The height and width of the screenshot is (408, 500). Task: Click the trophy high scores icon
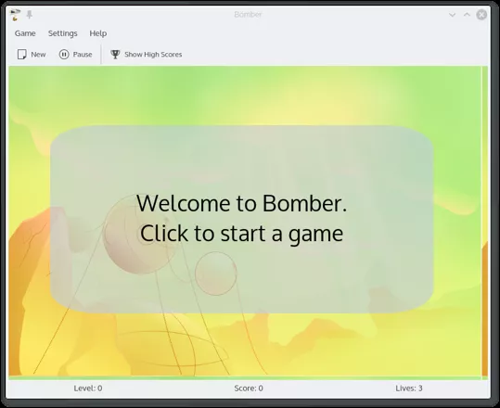[x=115, y=55]
